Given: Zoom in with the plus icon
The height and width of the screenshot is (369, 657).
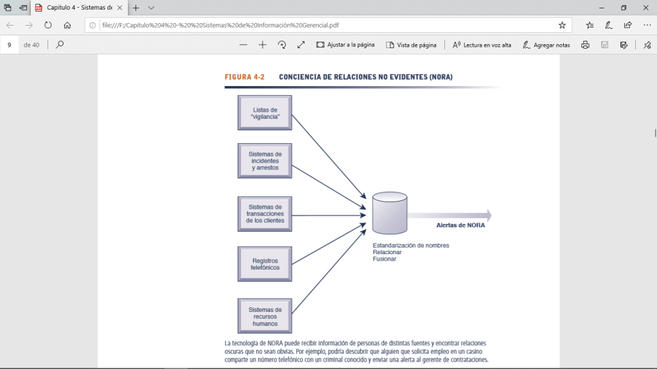Looking at the screenshot, I should pos(262,45).
